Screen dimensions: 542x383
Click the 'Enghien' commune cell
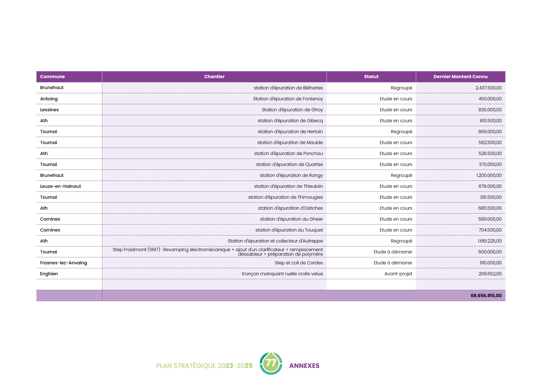[x=49, y=274]
